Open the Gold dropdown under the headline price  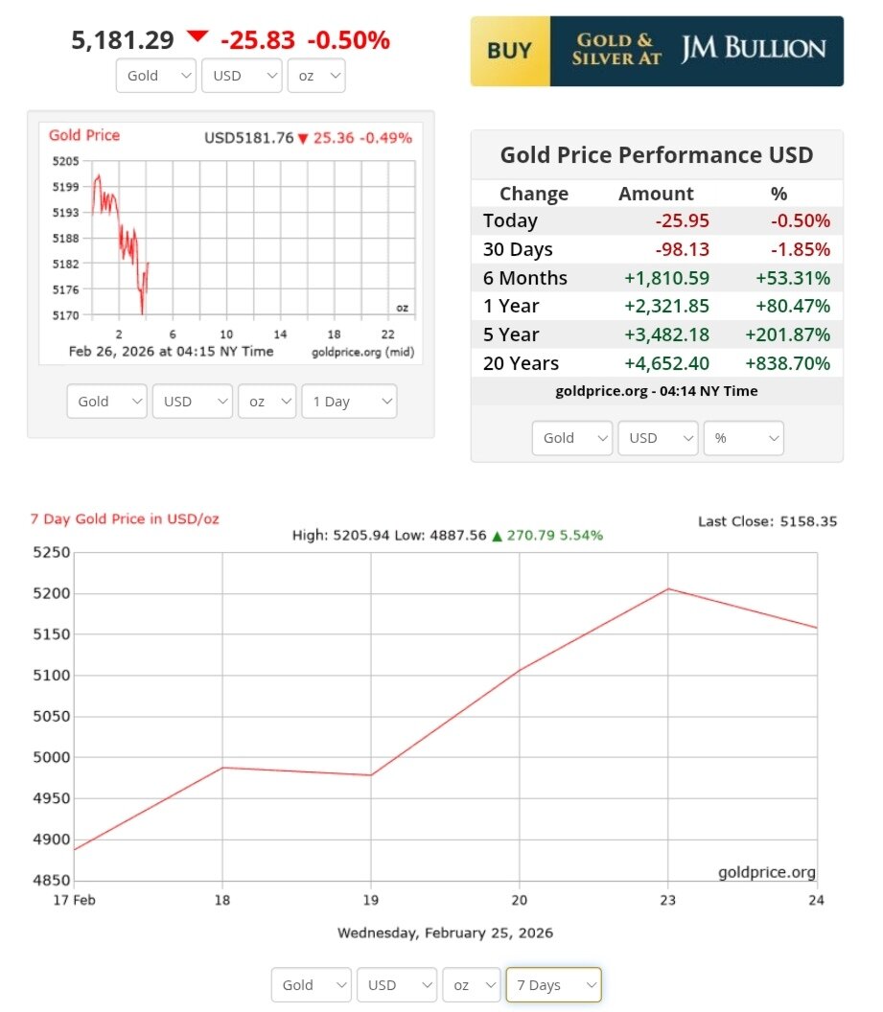pyautogui.click(x=155, y=76)
